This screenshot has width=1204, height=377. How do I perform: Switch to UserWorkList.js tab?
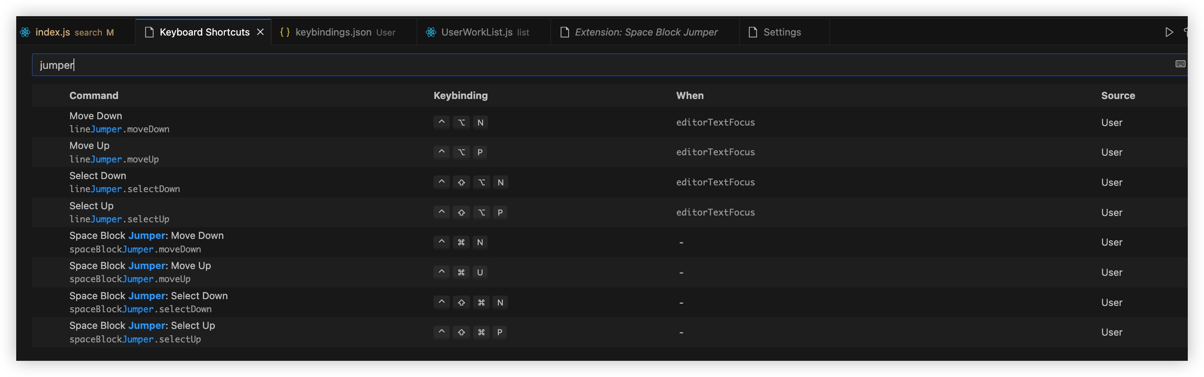[476, 32]
